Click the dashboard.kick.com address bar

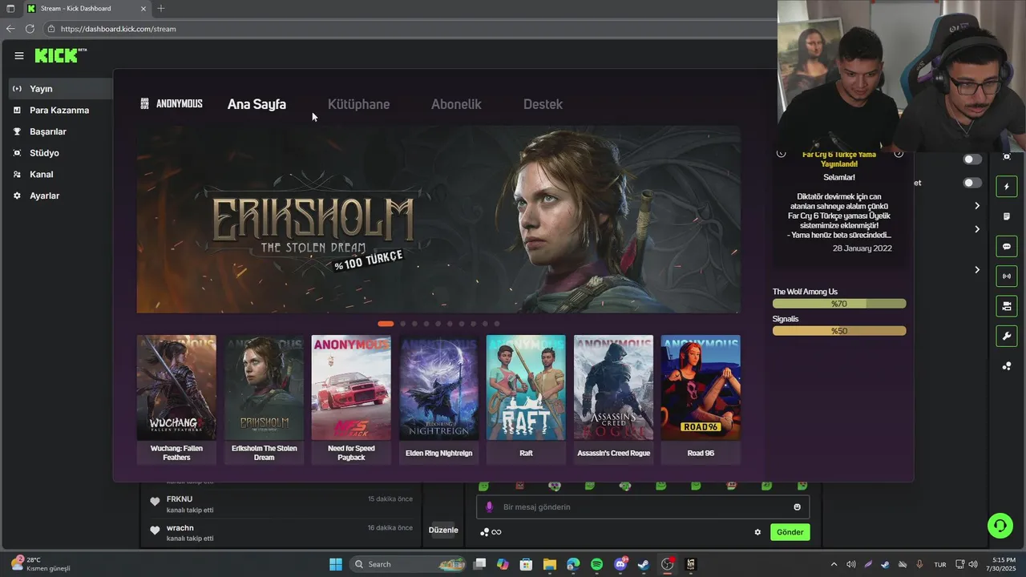(x=409, y=29)
